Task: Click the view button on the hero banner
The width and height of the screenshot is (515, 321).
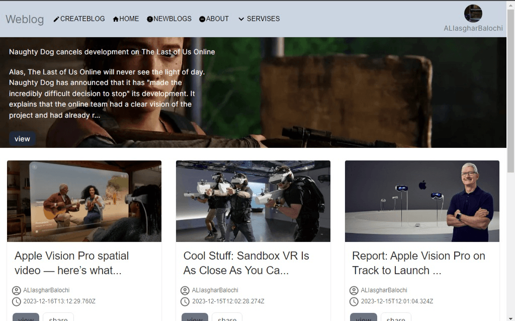Action: tap(22, 139)
